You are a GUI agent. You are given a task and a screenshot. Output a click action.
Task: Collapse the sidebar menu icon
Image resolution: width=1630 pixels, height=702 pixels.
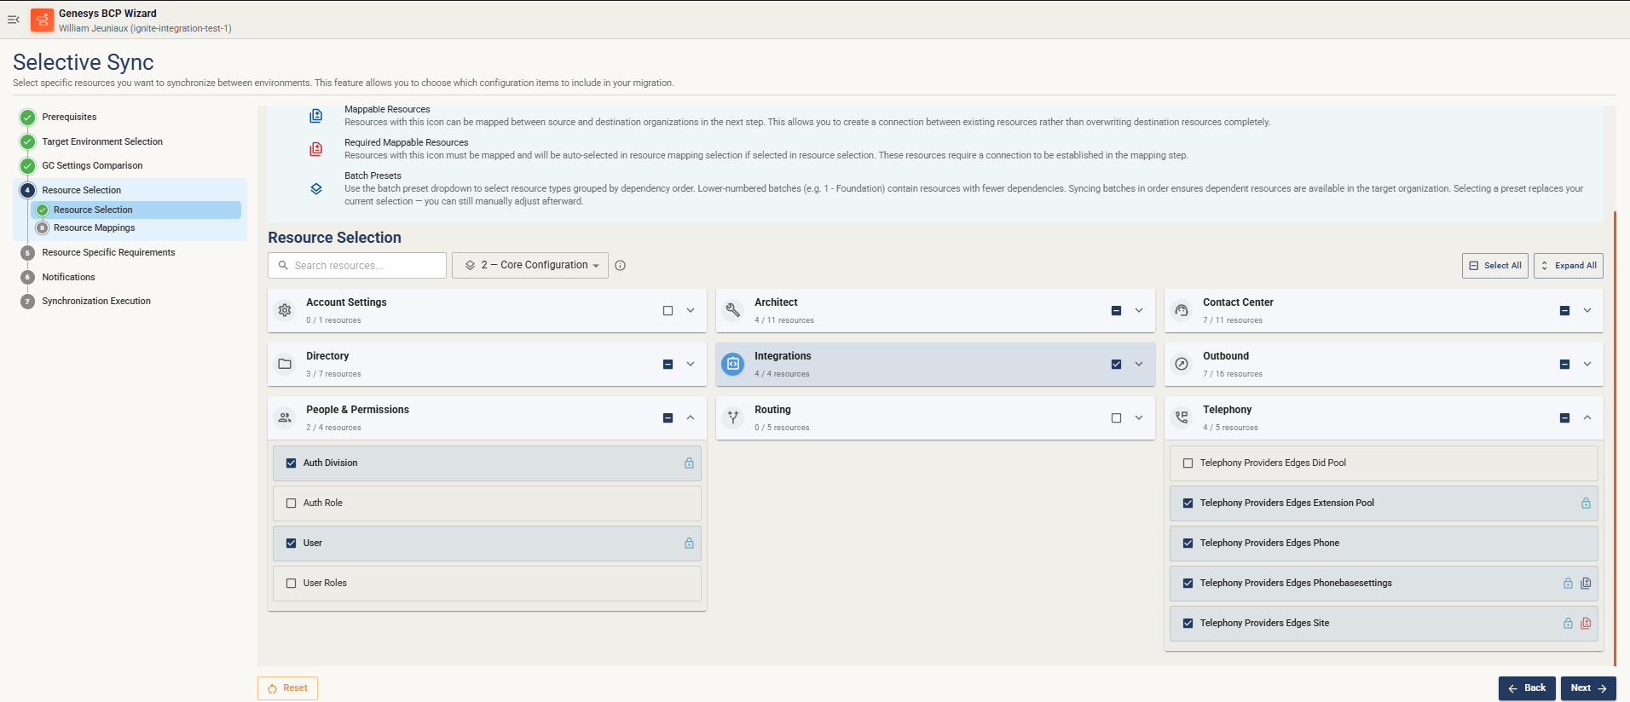[x=14, y=20]
